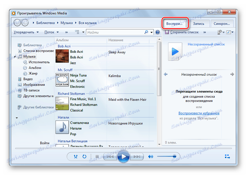Toggle shuffle playback mode
The image size is (247, 175).
point(76,157)
